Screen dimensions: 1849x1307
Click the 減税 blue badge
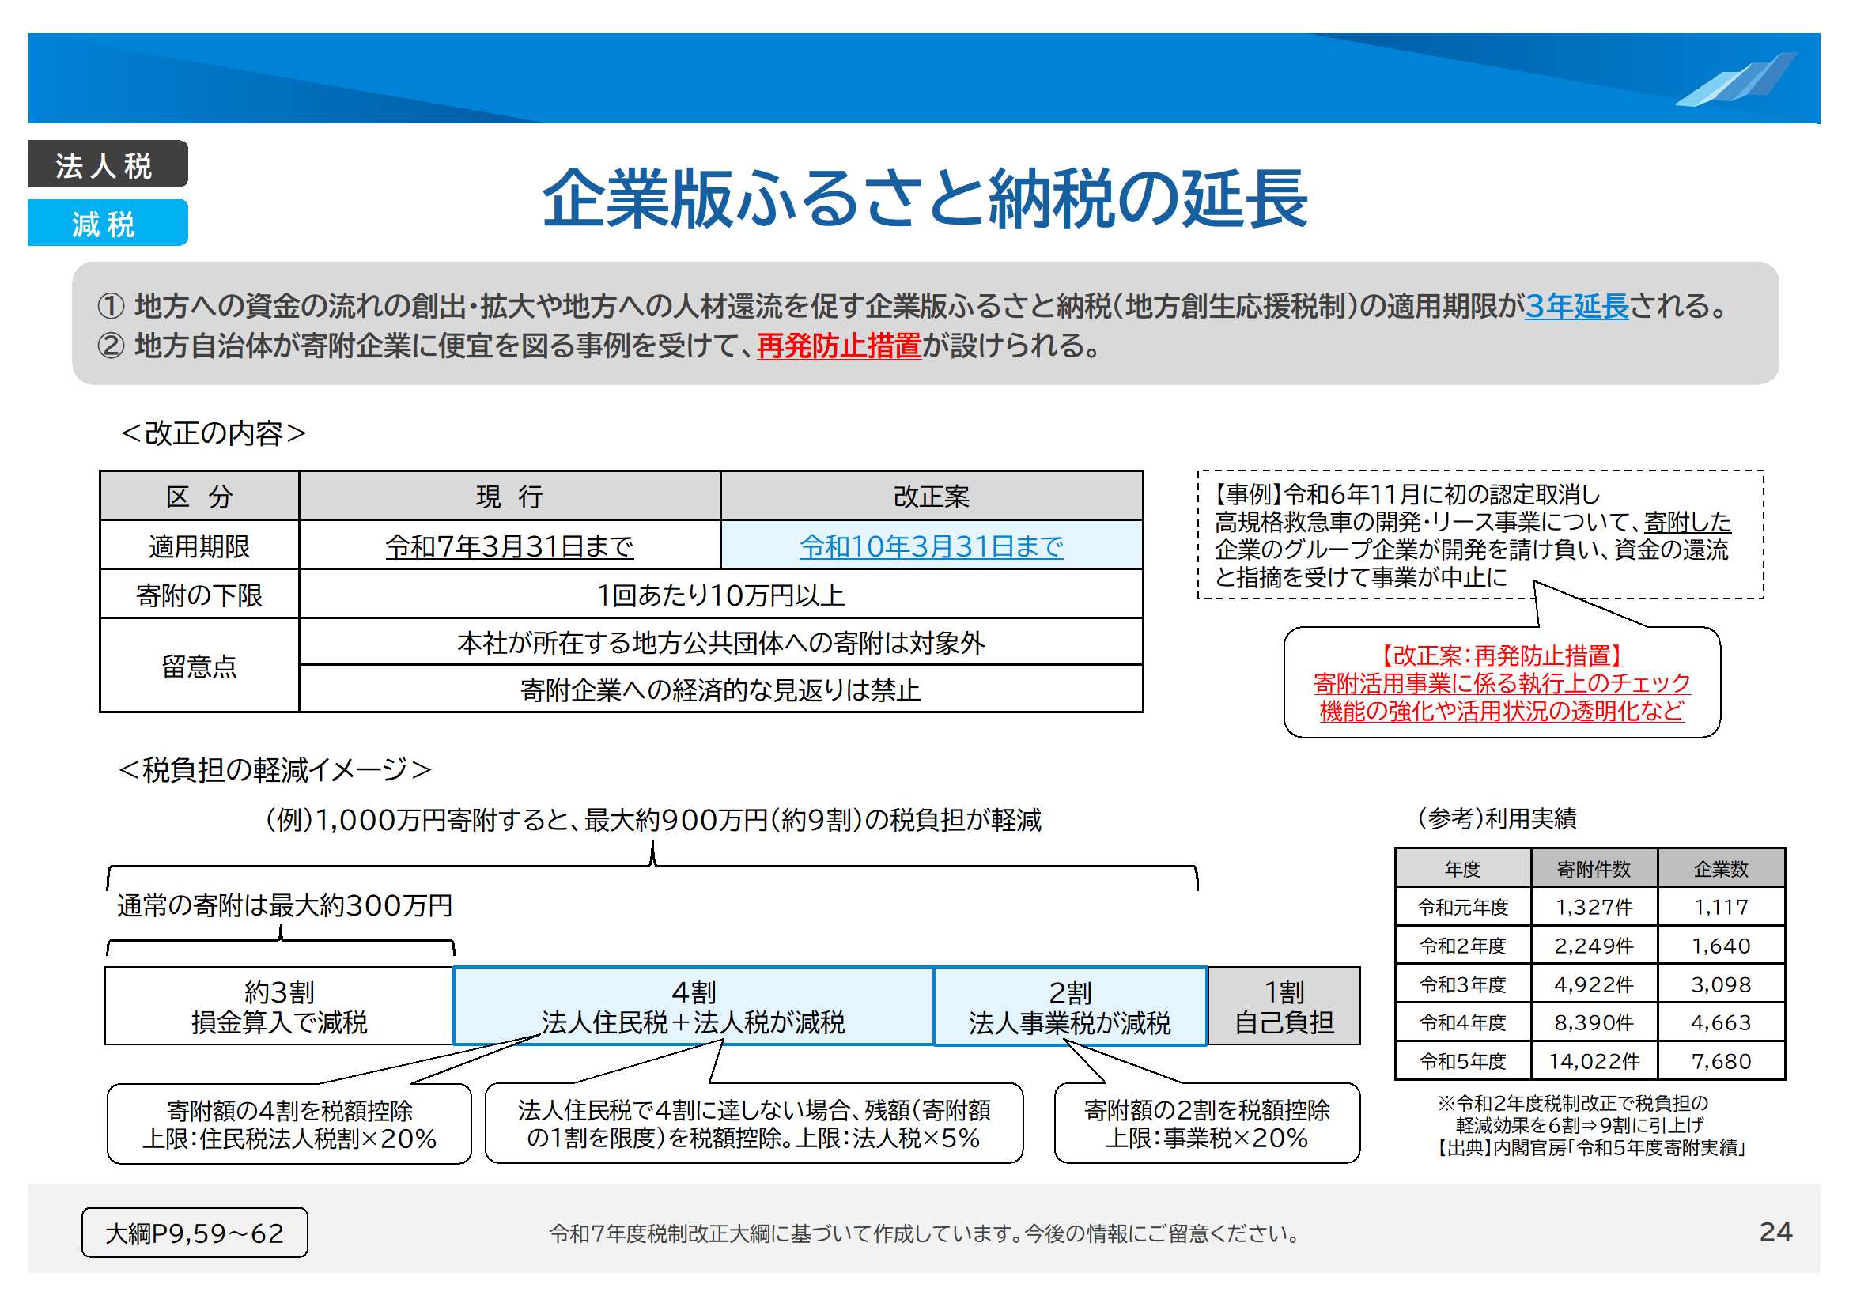[x=108, y=223]
